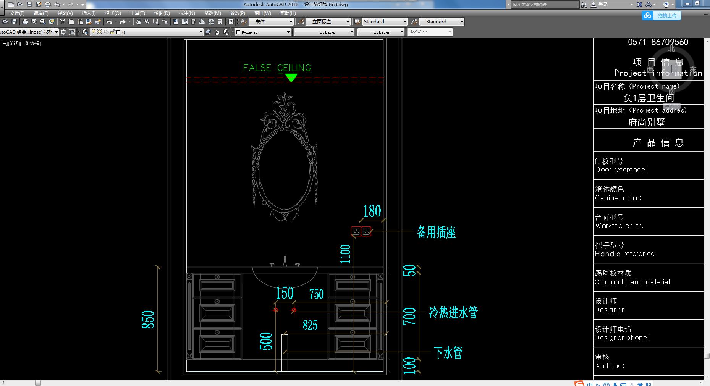Click the 拖拽上传 upload button
The width and height of the screenshot is (710, 386).
click(x=661, y=15)
